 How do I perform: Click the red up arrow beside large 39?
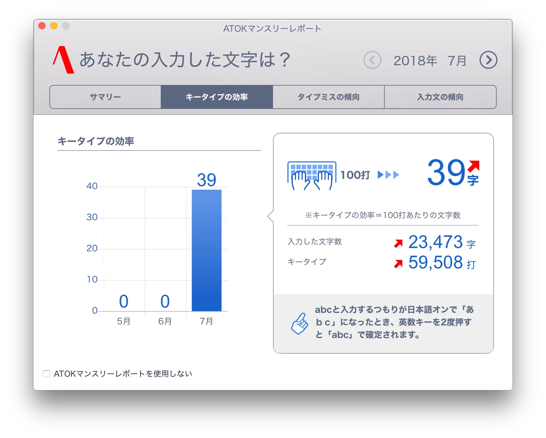click(x=474, y=166)
